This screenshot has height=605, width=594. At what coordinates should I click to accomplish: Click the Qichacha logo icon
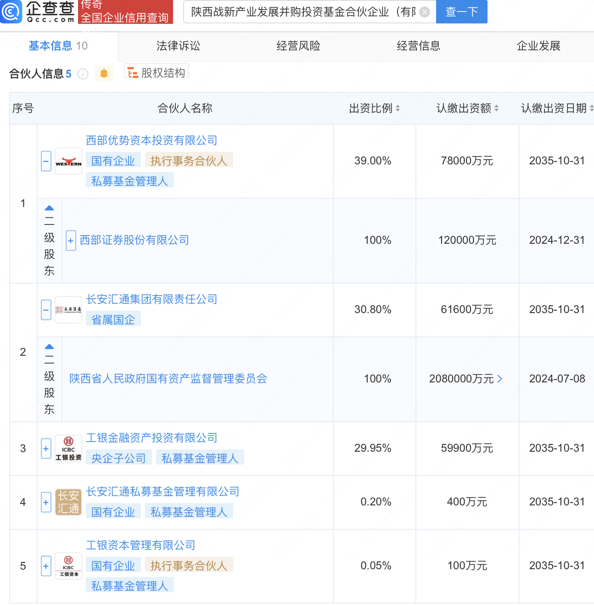[x=11, y=11]
